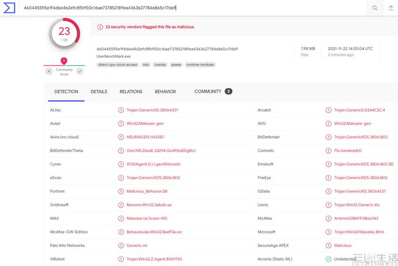Viewport: 398px width, 266px height.
Task: Click the 2021-11-22 14:05:04 UTC timestamp
Action: pyautogui.click(x=350, y=48)
